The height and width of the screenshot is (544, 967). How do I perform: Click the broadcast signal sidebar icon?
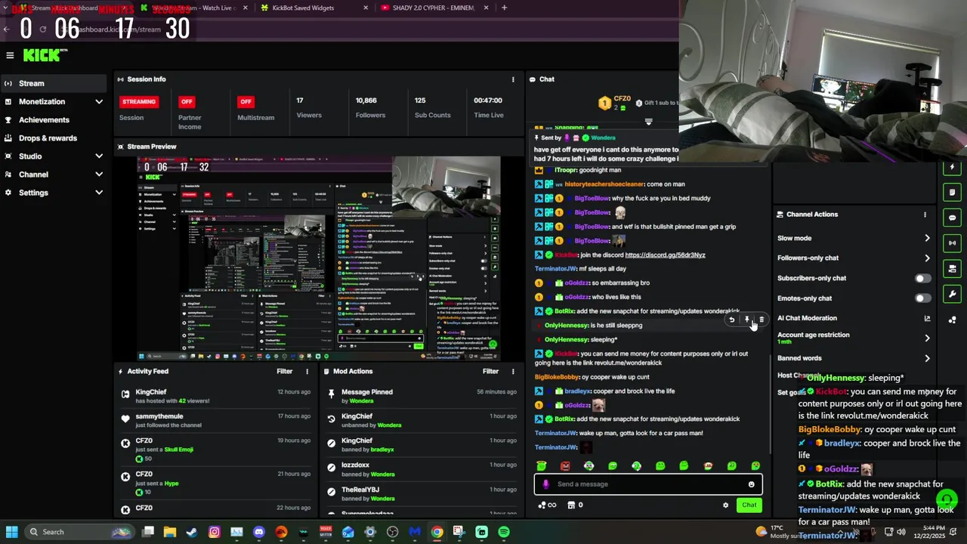point(952,243)
